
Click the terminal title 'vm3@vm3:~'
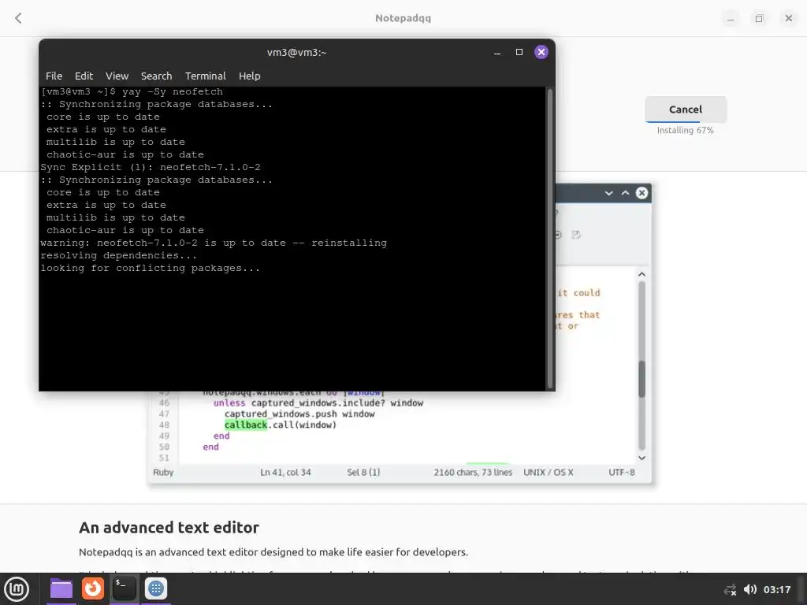297,53
